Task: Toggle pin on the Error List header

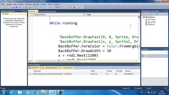Action: tap(137, 65)
